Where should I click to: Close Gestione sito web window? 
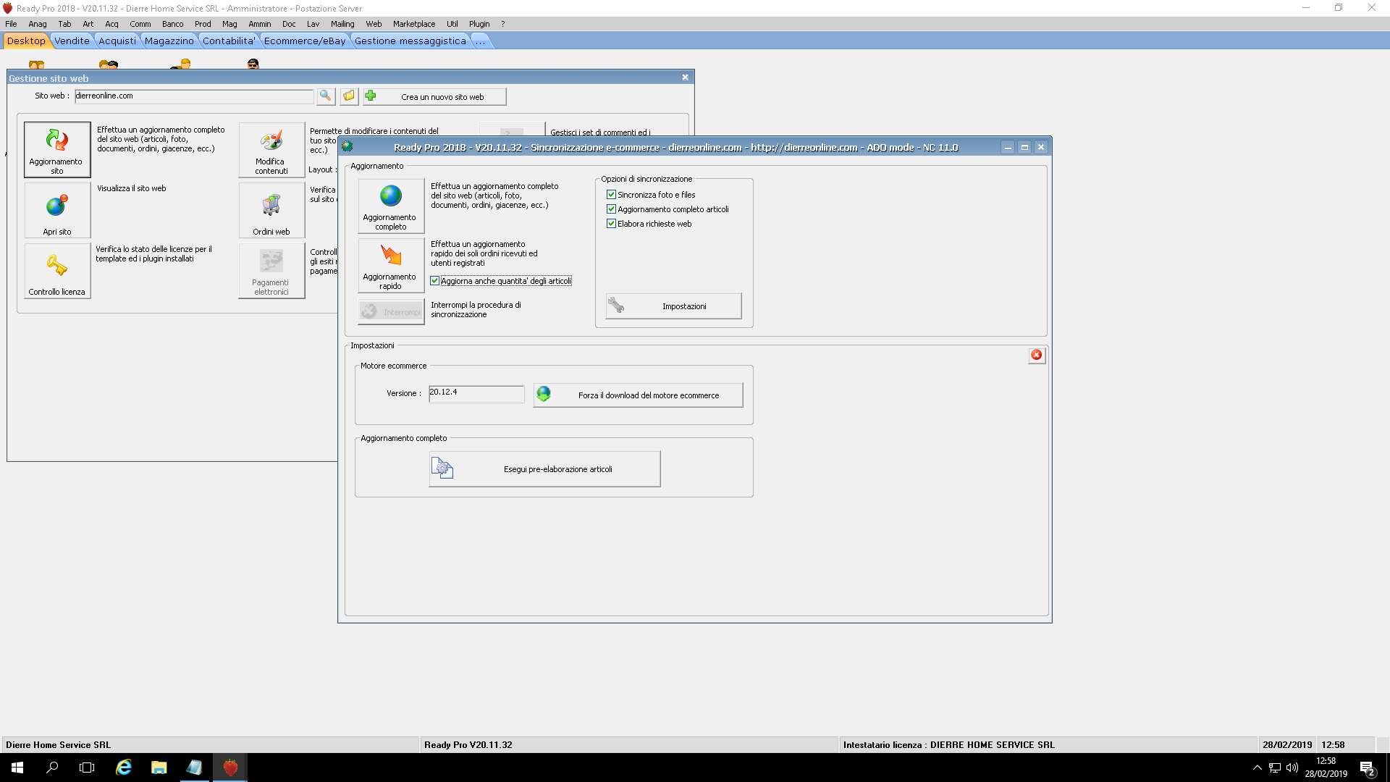coord(685,77)
